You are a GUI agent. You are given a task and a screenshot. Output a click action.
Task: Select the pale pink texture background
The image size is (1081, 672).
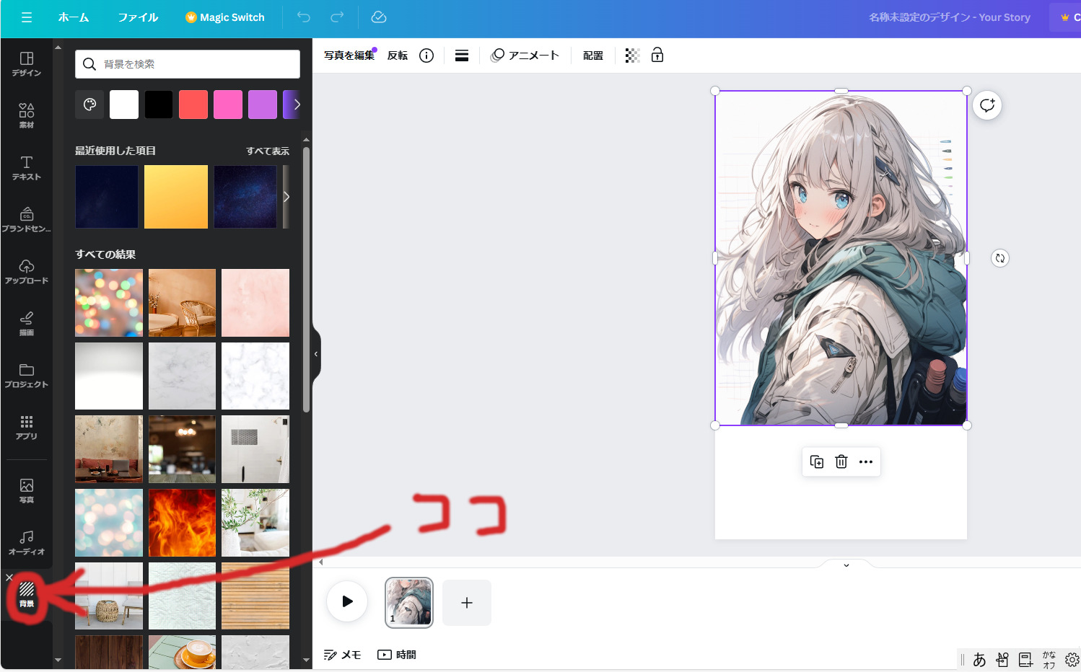pyautogui.click(x=255, y=303)
